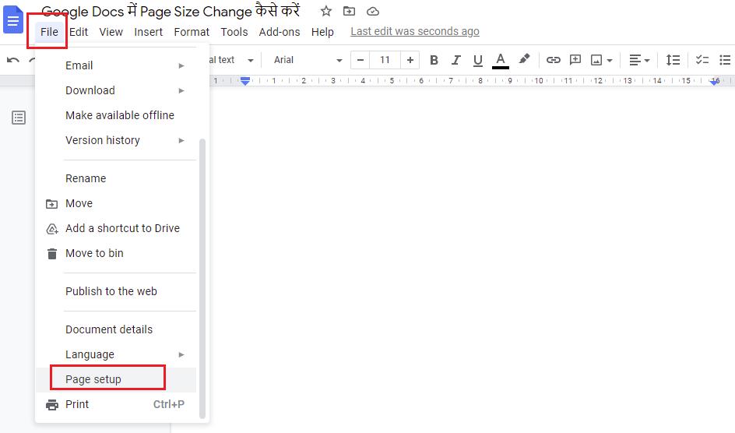The image size is (735, 433).
Task: Star the document
Action: tap(326, 11)
